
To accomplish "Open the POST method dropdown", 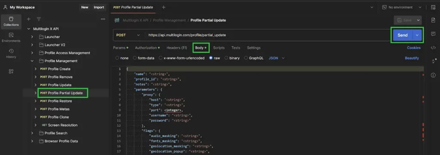I will [x=128, y=35].
